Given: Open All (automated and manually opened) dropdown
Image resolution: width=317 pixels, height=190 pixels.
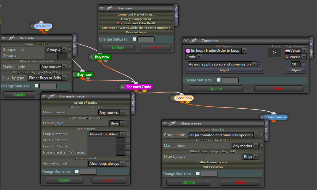Looking at the screenshot, I should coord(224,135).
